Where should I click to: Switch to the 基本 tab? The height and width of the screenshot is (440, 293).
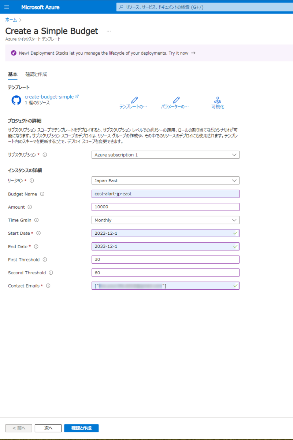(12, 74)
